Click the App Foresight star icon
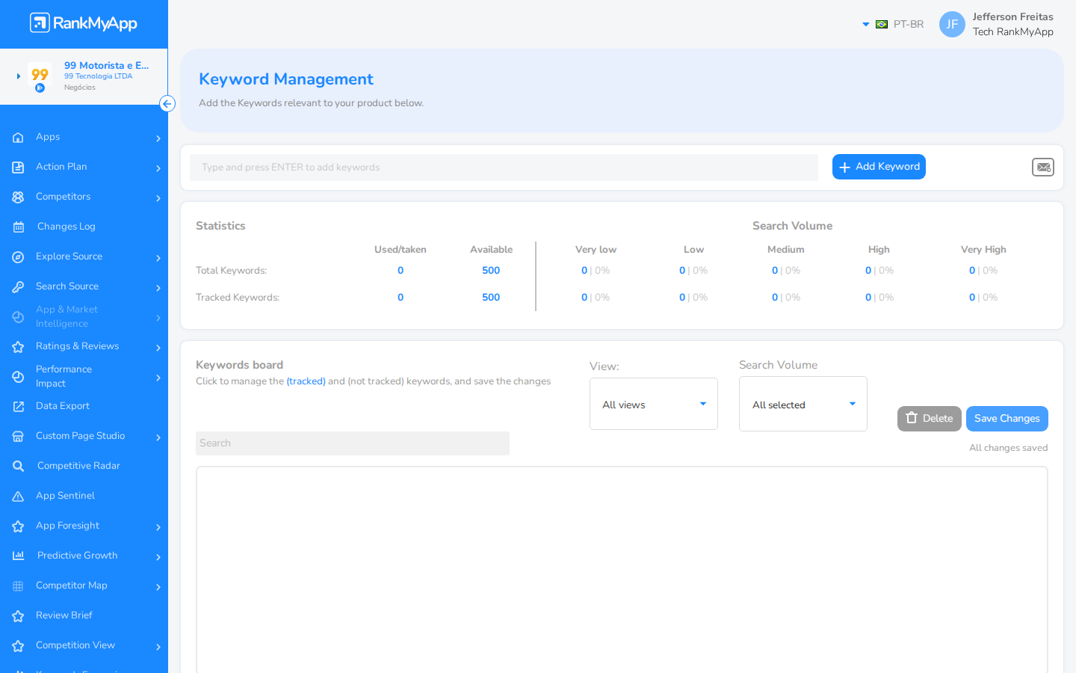 coord(18,526)
